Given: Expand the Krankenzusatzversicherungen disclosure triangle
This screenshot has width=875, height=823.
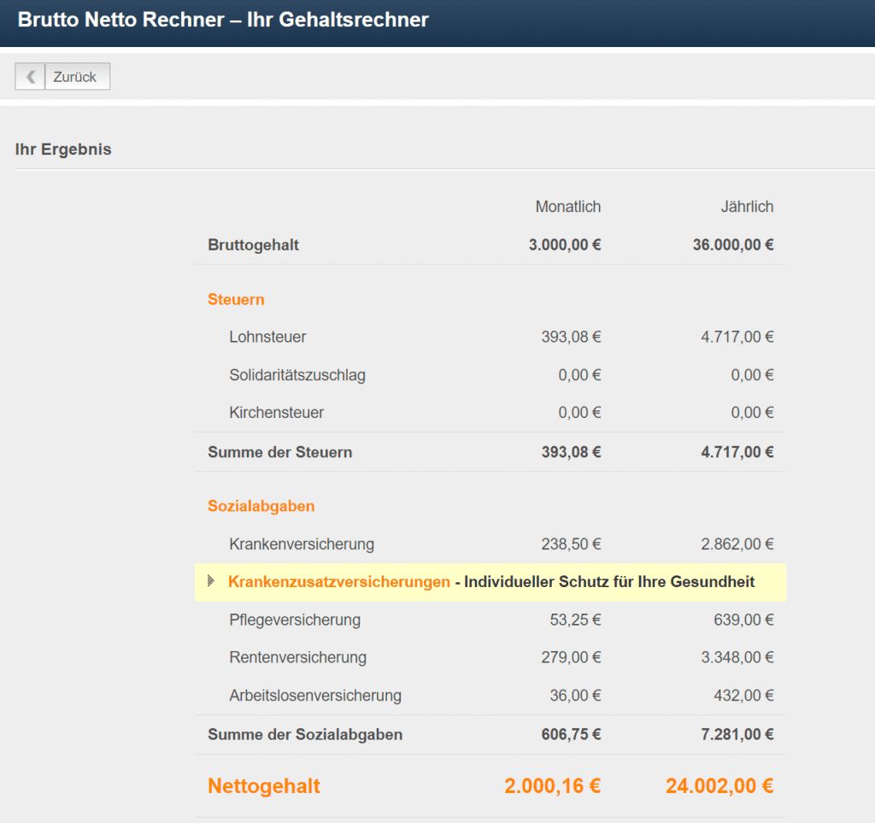Looking at the screenshot, I should 211,581.
